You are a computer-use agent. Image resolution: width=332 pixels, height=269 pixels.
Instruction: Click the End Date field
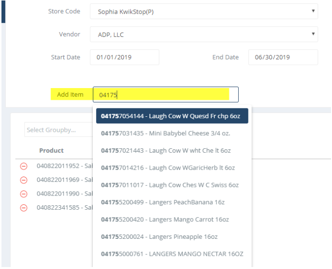283,57
